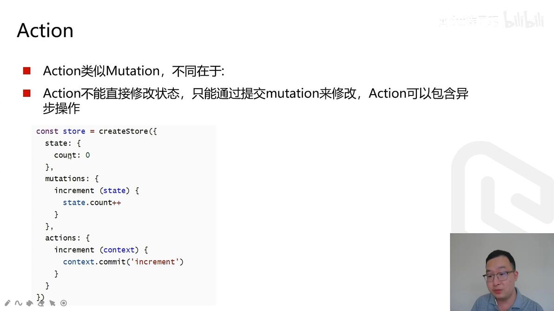The width and height of the screenshot is (554, 311).
Task: Switch to the arrow pointer tool
Action: pos(53,303)
